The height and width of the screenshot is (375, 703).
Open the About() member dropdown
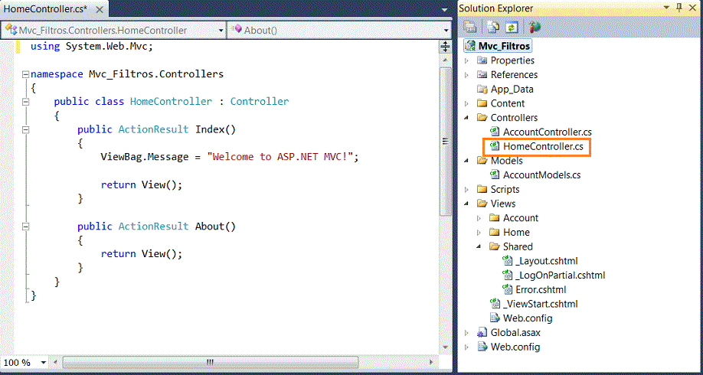point(446,31)
